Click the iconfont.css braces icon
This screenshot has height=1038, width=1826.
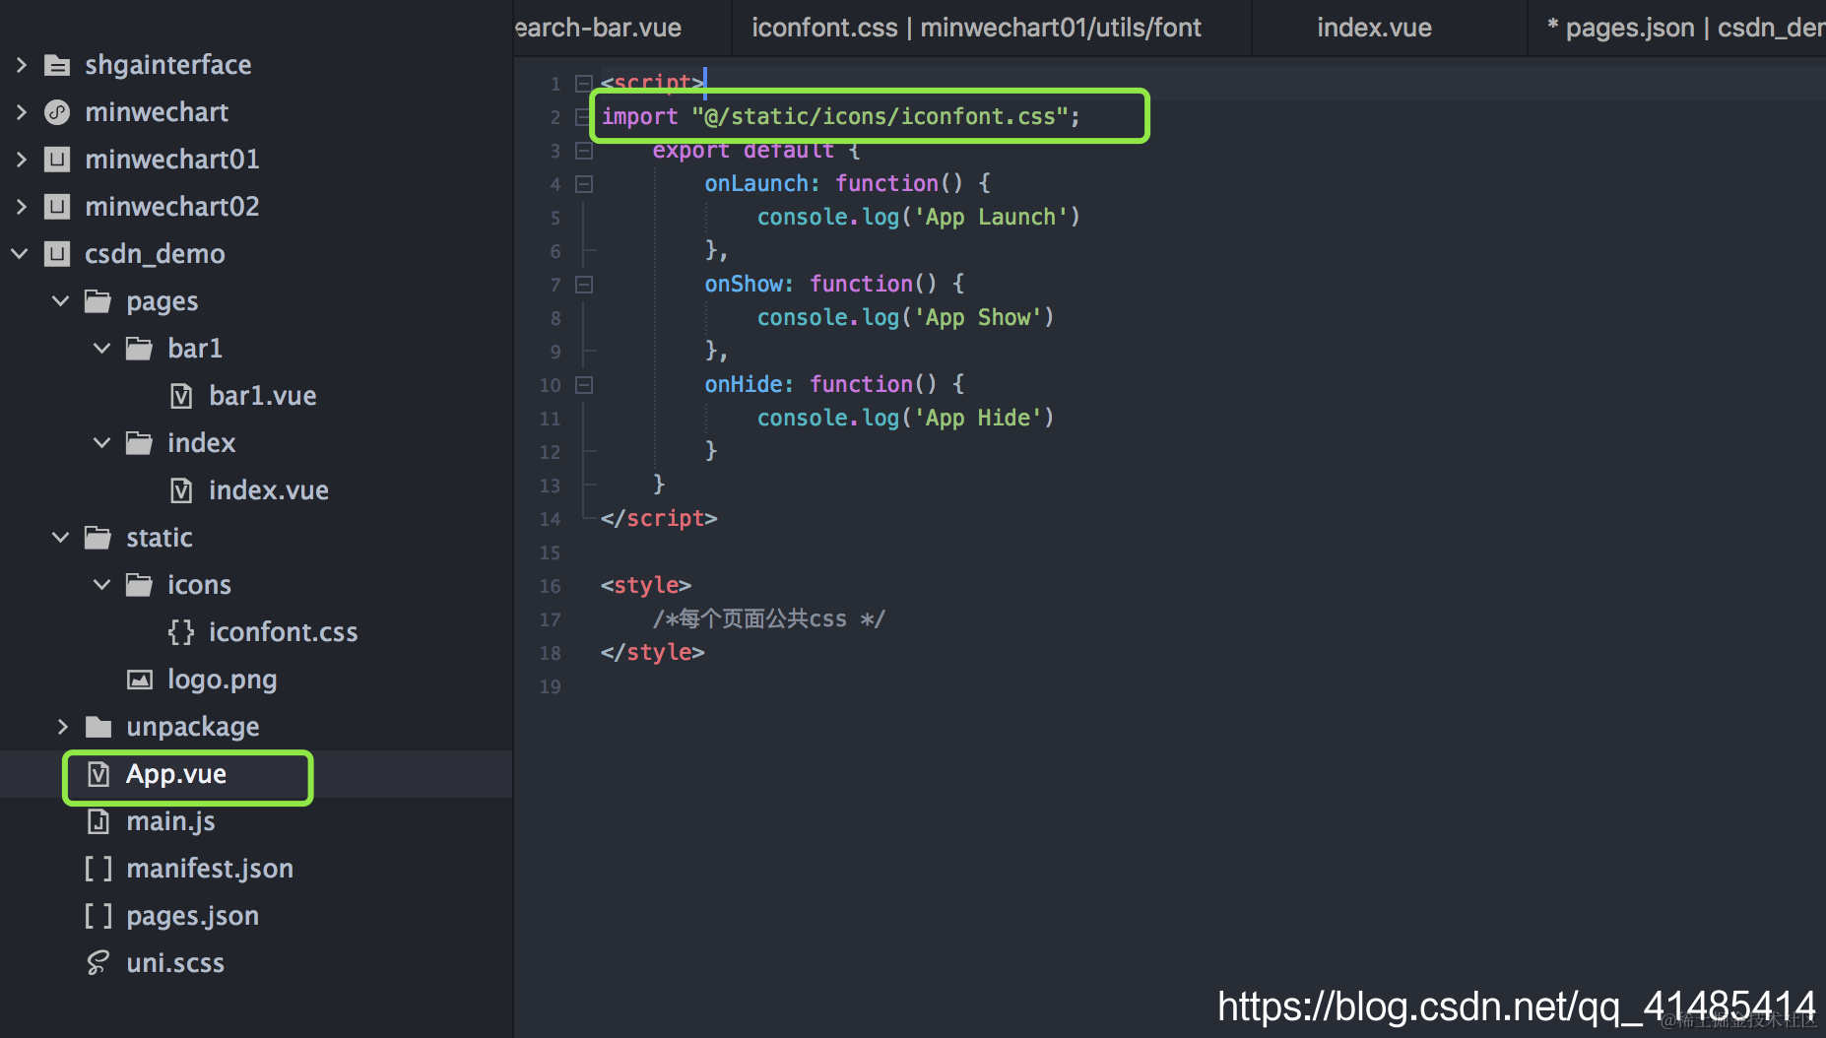(181, 632)
